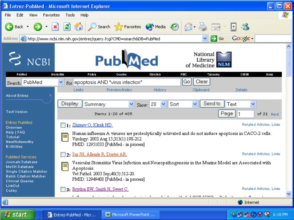Check the box for result 3
294x220 pixels.
tap(63, 189)
